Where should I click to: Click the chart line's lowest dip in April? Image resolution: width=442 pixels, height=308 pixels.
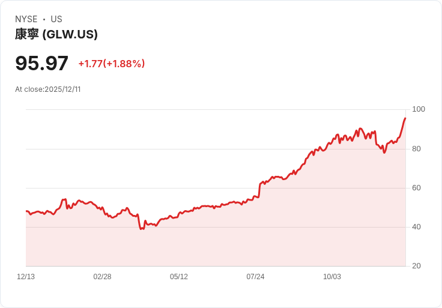(141, 229)
